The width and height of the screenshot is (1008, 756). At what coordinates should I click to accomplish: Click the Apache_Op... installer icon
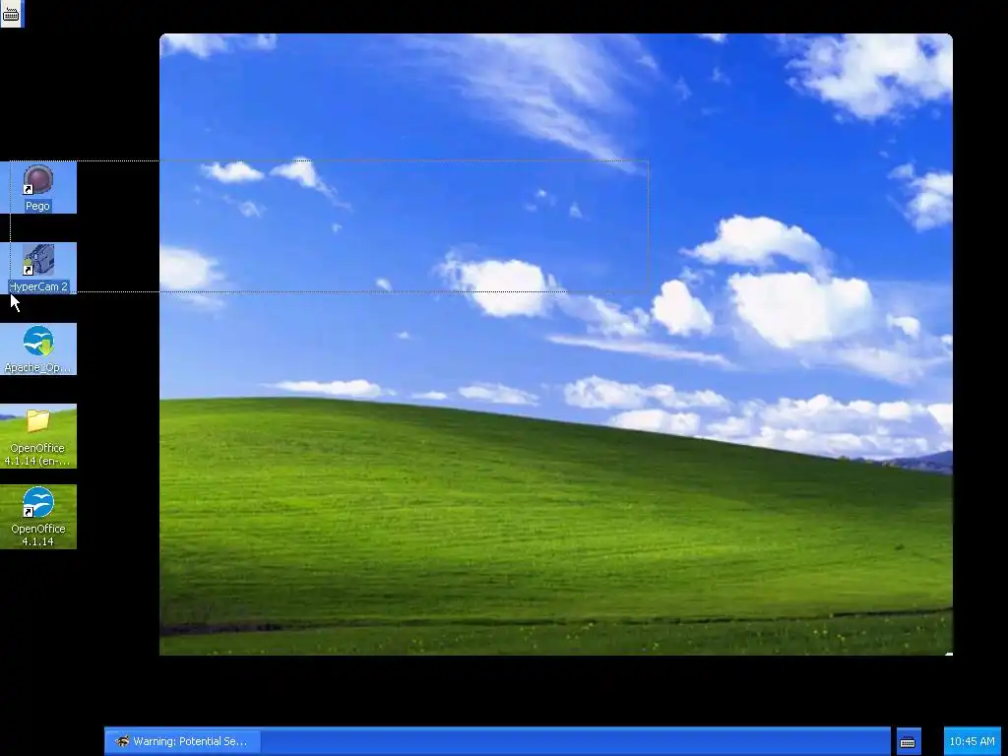[38, 341]
